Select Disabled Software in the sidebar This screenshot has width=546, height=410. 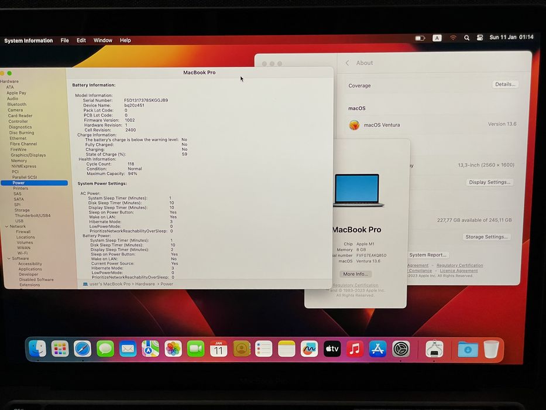36,279
